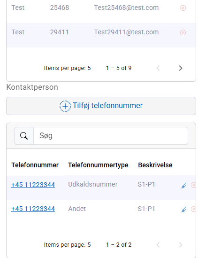Go to next page of phone numbers

(181, 245)
